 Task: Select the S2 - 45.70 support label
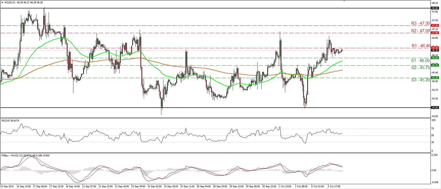pyautogui.click(x=421, y=68)
